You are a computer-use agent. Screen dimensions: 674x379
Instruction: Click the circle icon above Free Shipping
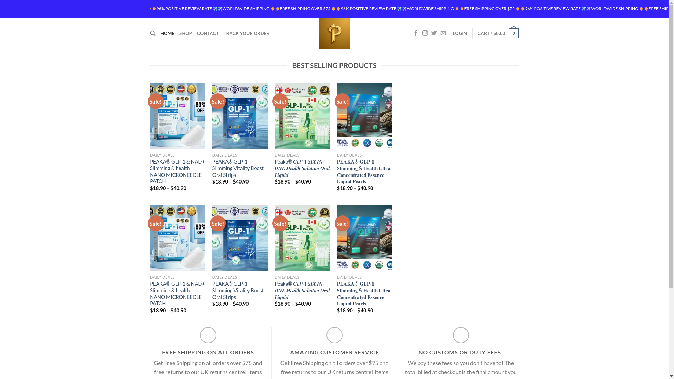(x=208, y=335)
